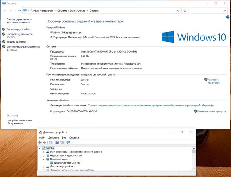Click the 64-разрядная операционная система value
Viewport: 231px width, 177px height.
[110, 64]
